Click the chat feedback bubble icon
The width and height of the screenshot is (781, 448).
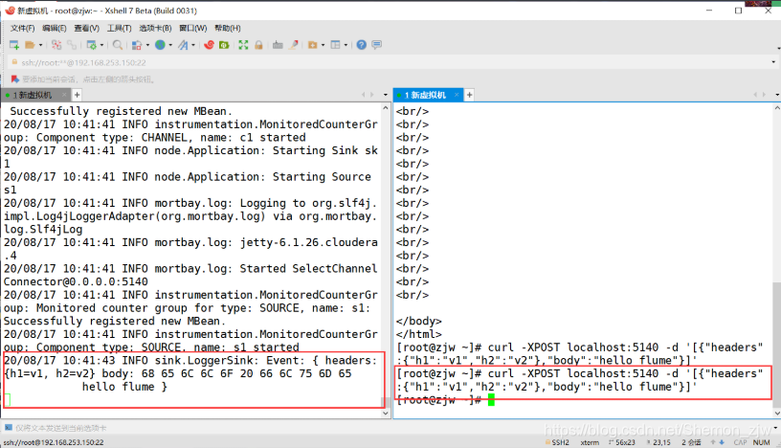(377, 45)
